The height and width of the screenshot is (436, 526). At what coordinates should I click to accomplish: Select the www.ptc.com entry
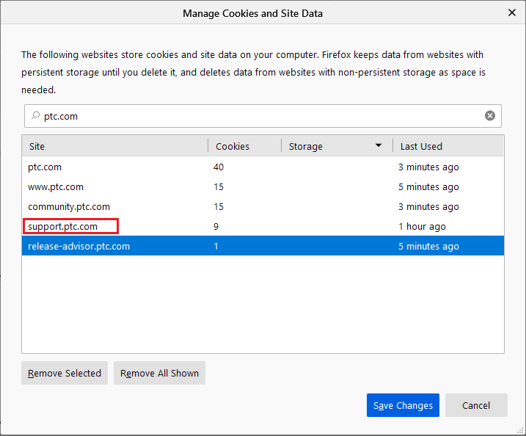click(x=56, y=187)
